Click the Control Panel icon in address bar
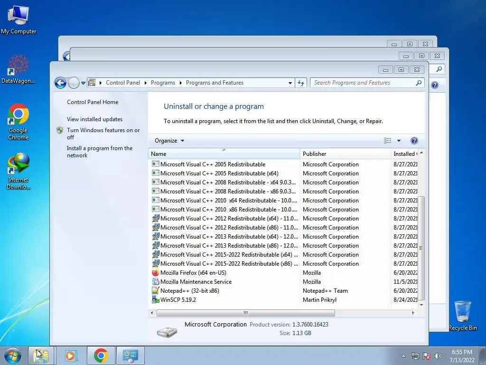 pyautogui.click(x=92, y=83)
